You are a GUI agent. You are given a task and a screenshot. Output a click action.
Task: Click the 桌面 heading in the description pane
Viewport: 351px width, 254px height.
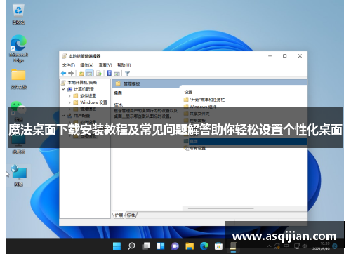pos(118,93)
